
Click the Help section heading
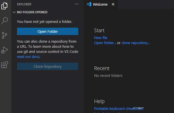pos(99,101)
